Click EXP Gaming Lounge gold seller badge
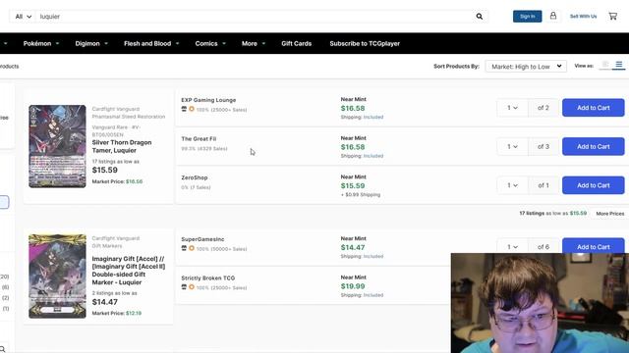This screenshot has height=353, width=629. (x=192, y=109)
